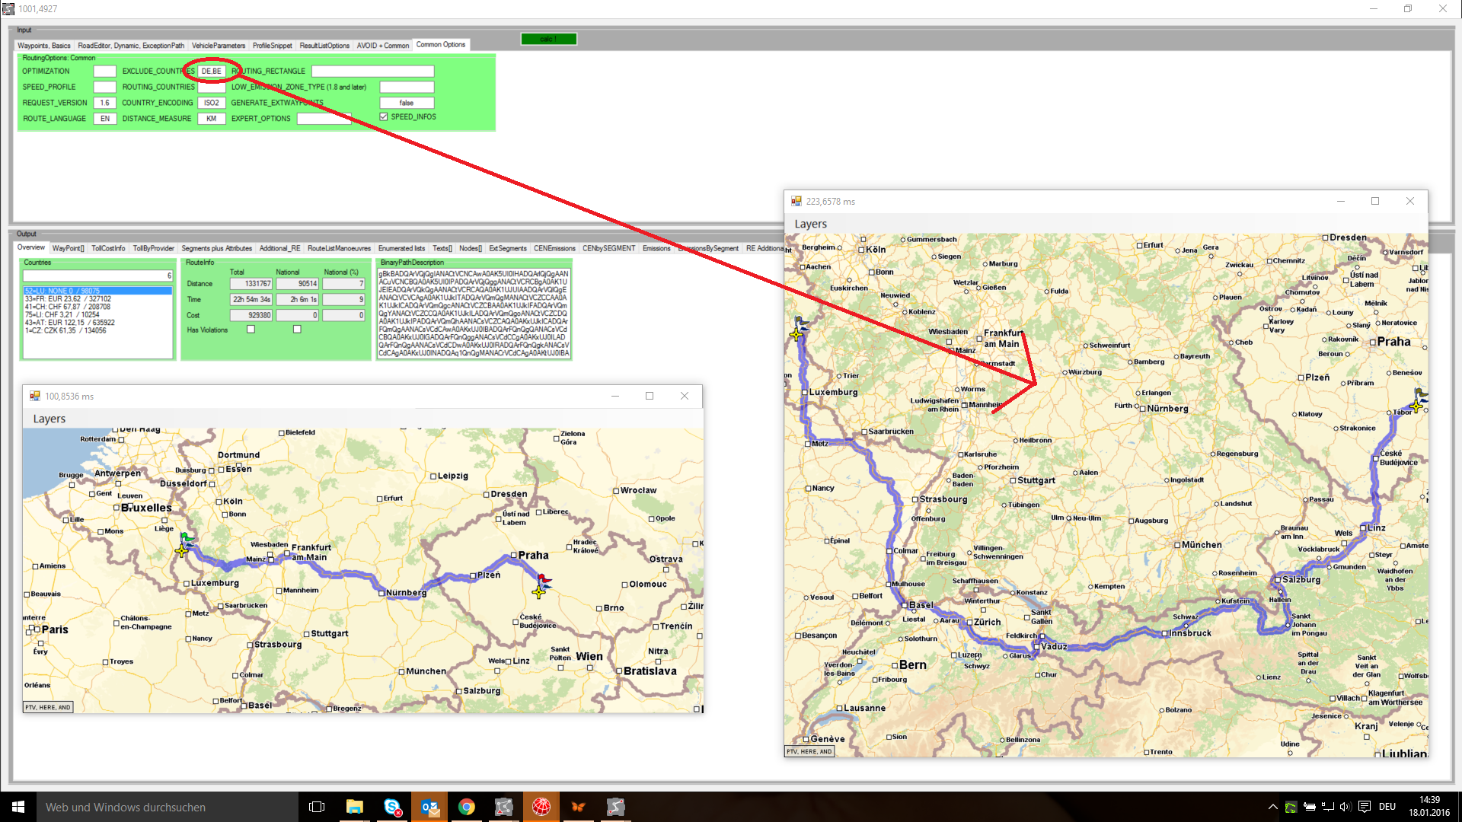
Task: Switch to the VehicleParameters tab
Action: tap(219, 46)
